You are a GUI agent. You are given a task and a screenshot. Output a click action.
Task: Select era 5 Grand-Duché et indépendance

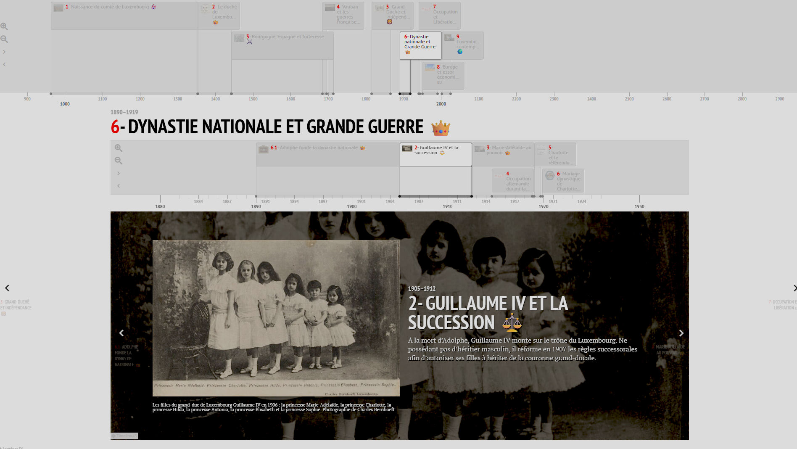[x=393, y=16]
